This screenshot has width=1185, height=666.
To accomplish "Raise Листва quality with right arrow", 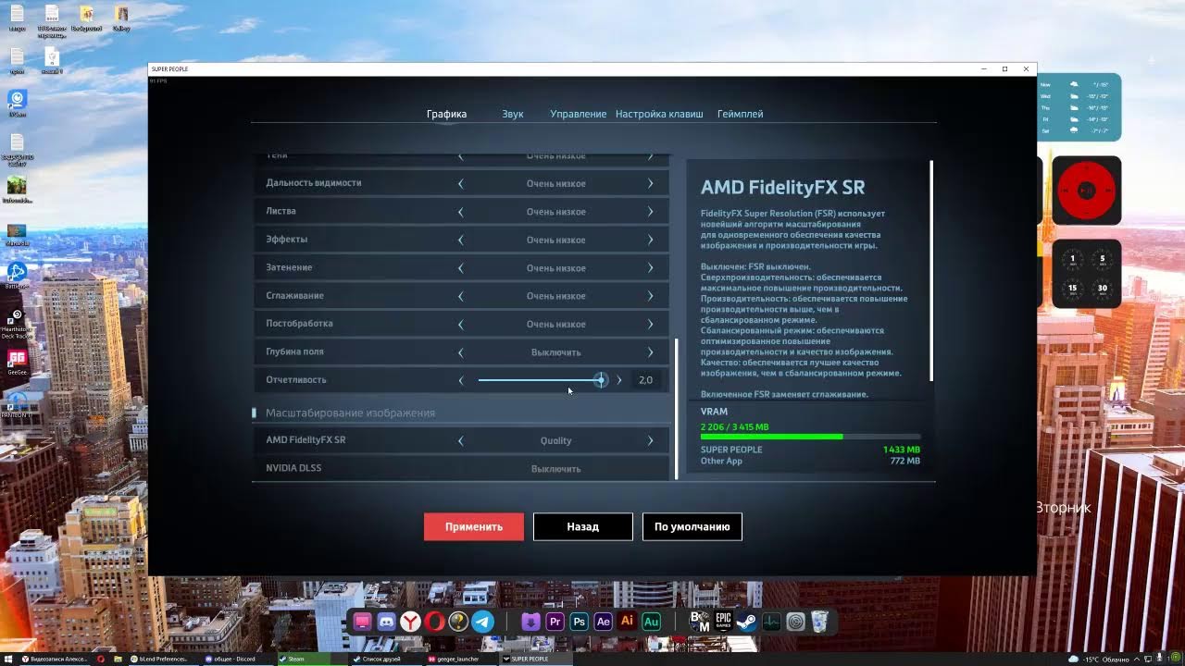I will pyautogui.click(x=650, y=212).
